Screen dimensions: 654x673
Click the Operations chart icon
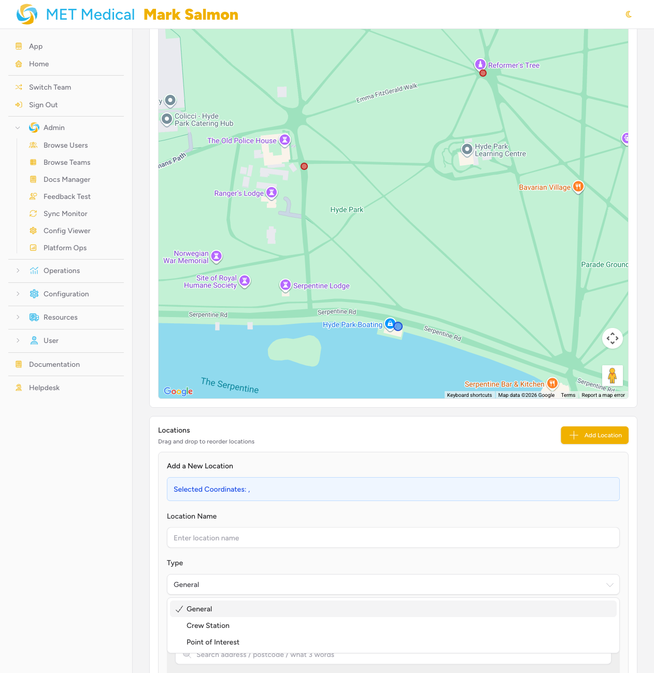[34, 270]
